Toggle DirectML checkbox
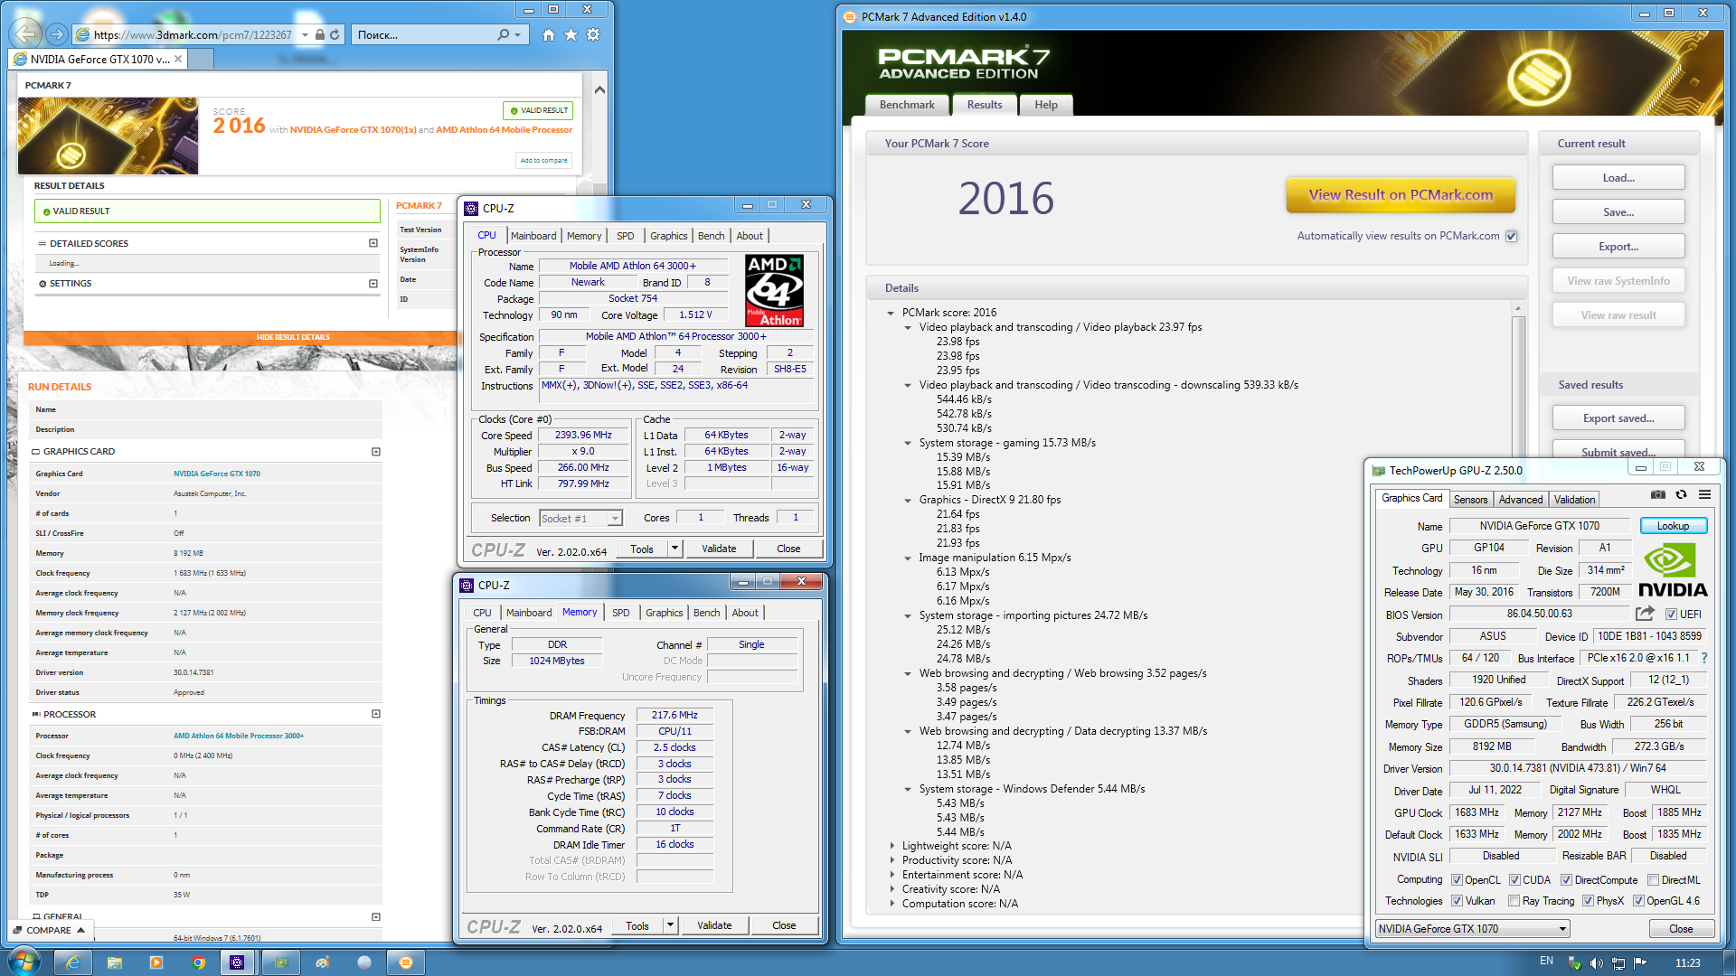 (x=1653, y=879)
